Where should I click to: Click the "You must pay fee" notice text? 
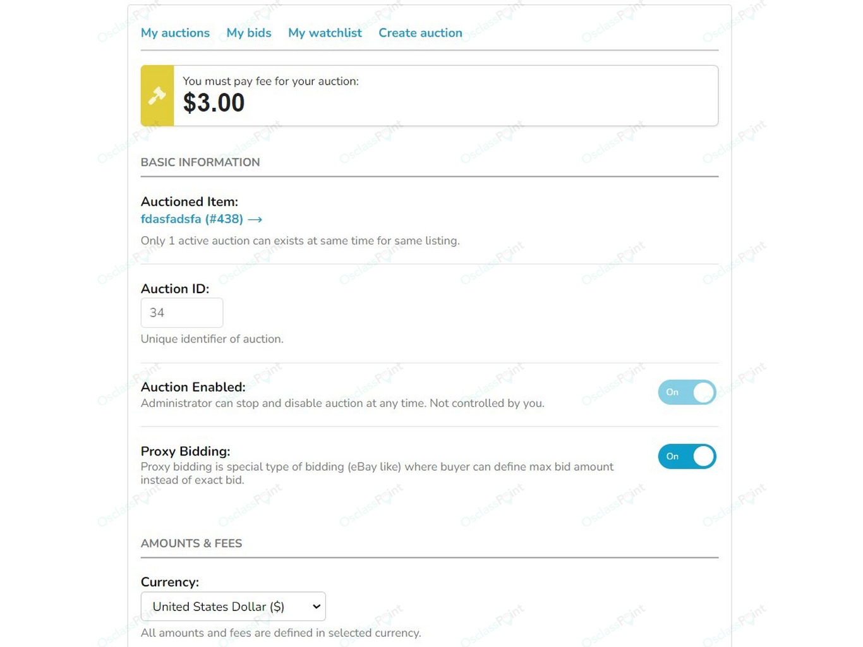tap(270, 81)
